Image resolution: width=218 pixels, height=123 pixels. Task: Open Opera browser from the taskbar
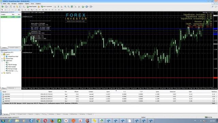point(45,121)
